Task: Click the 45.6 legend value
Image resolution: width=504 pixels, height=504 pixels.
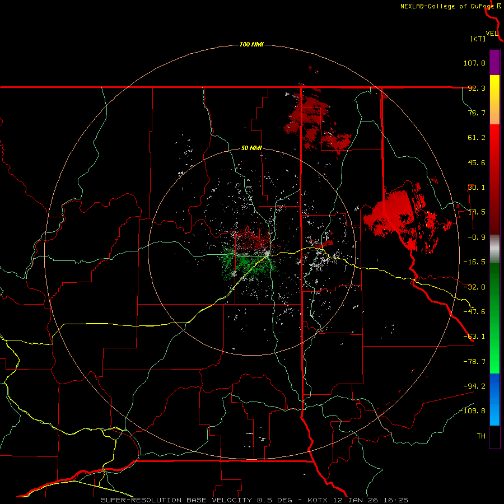Action: (477, 162)
